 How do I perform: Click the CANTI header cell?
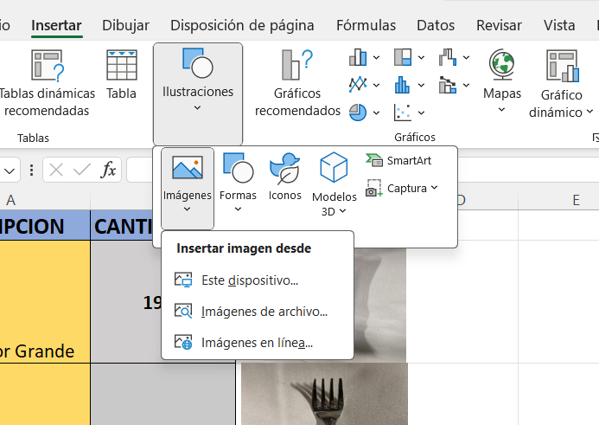(122, 225)
